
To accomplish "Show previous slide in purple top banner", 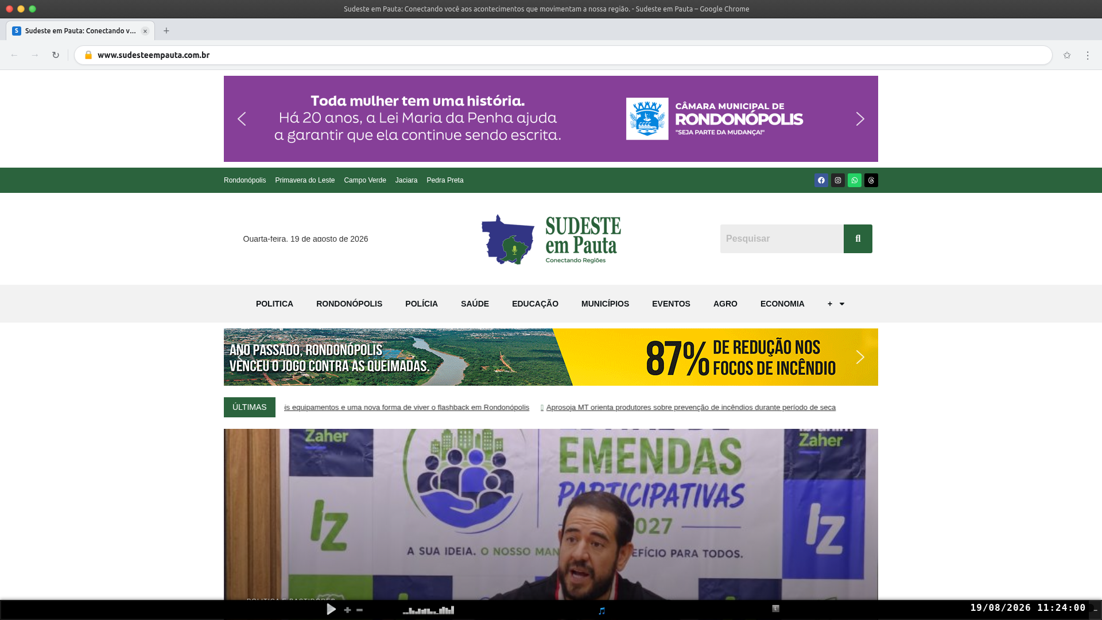I will click(242, 119).
